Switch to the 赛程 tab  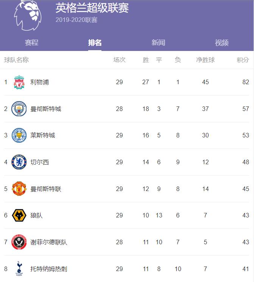pyautogui.click(x=32, y=43)
